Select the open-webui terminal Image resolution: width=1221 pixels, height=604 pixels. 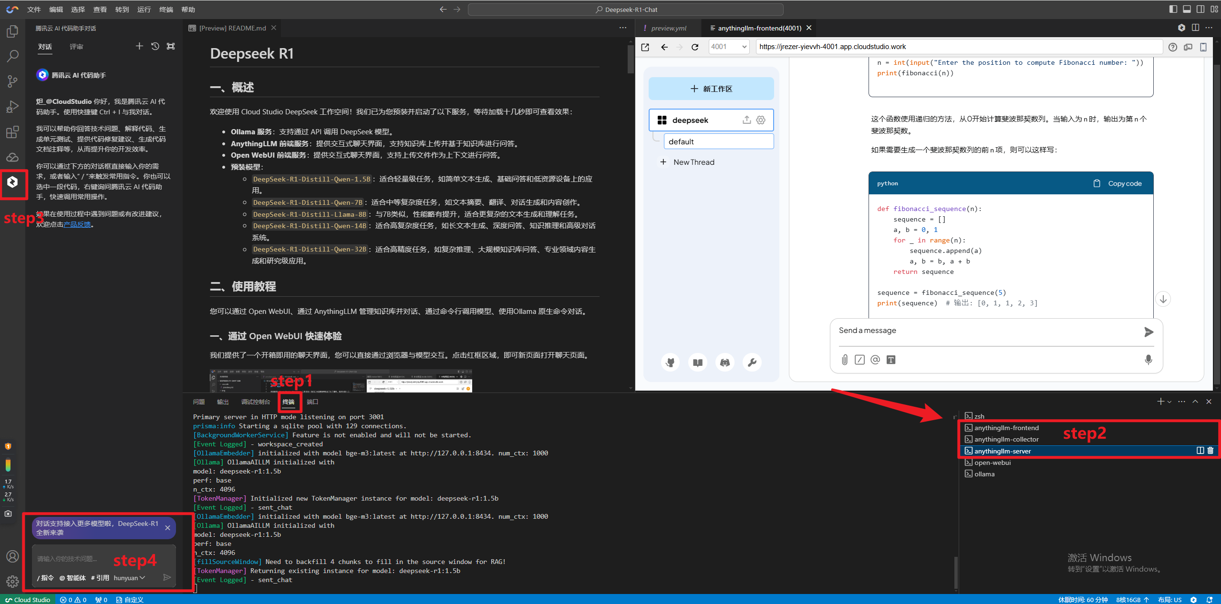click(x=1088, y=463)
